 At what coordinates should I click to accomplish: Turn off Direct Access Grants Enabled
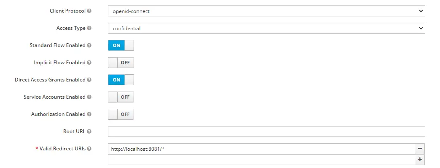click(x=121, y=80)
